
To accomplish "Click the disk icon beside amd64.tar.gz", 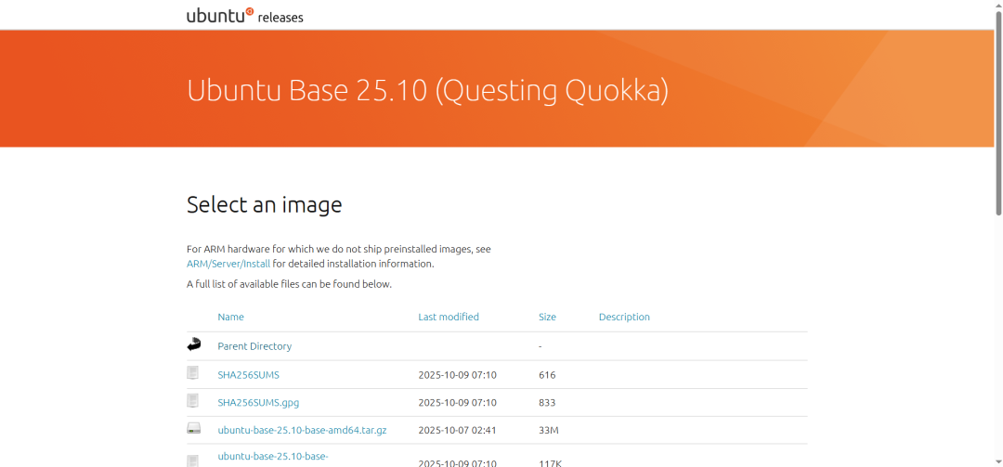I will click(193, 429).
